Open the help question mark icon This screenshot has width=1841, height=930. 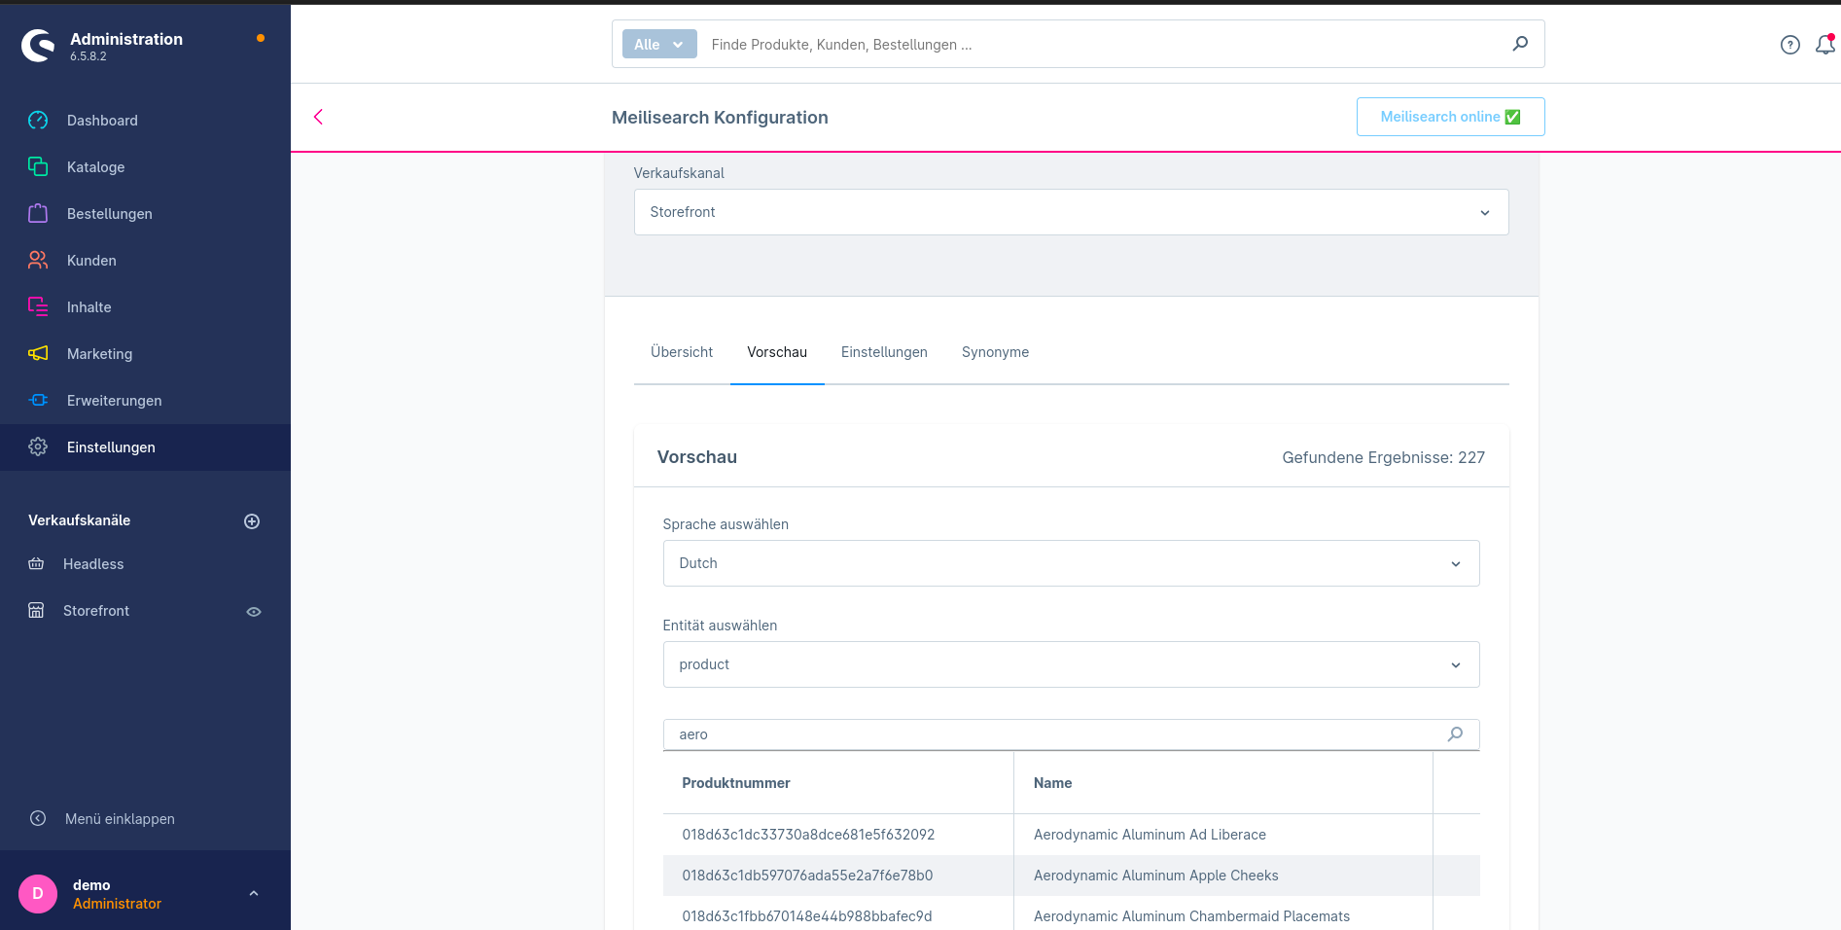tap(1790, 45)
